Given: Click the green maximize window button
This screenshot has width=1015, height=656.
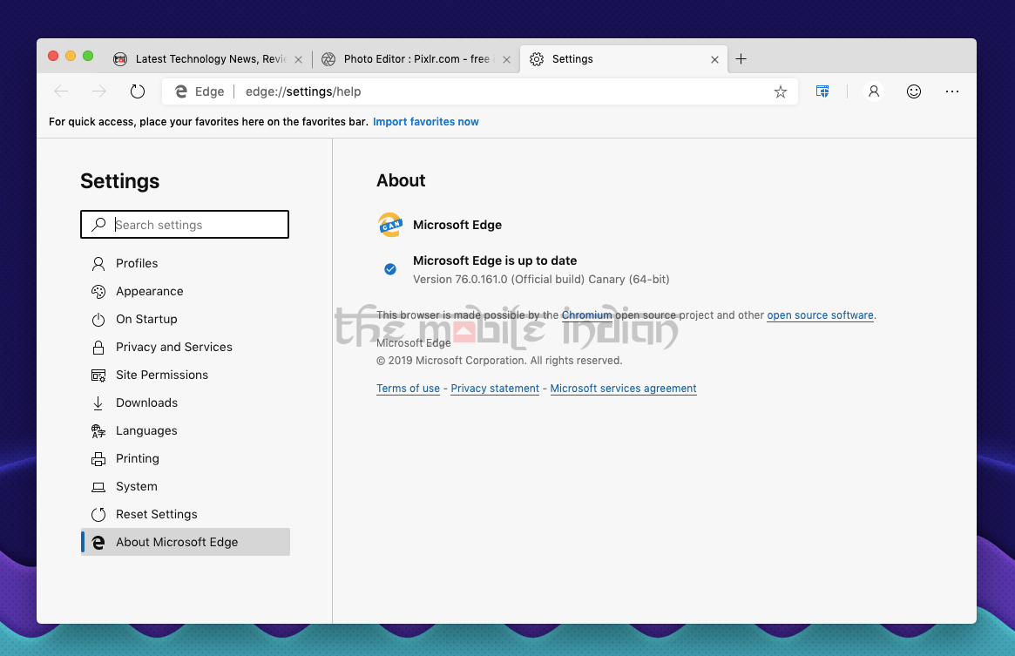Looking at the screenshot, I should [88, 57].
